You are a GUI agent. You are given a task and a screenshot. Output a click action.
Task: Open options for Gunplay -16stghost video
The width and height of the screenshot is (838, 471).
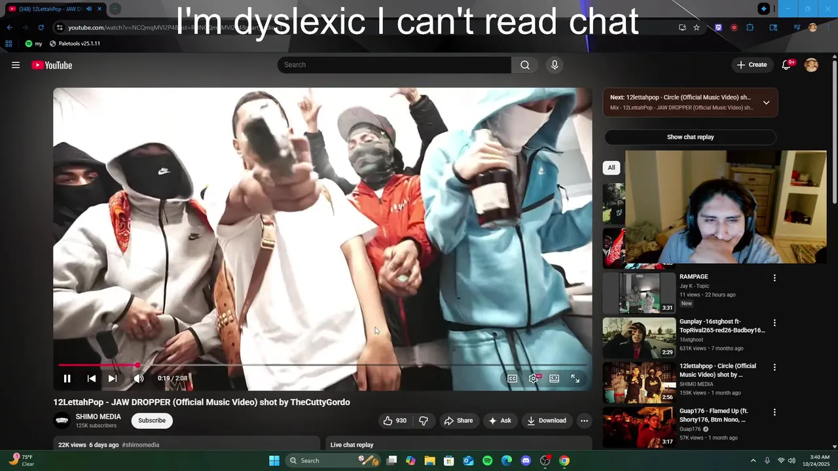(x=774, y=323)
